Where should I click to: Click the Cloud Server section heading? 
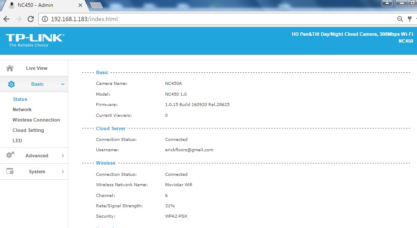click(111, 128)
